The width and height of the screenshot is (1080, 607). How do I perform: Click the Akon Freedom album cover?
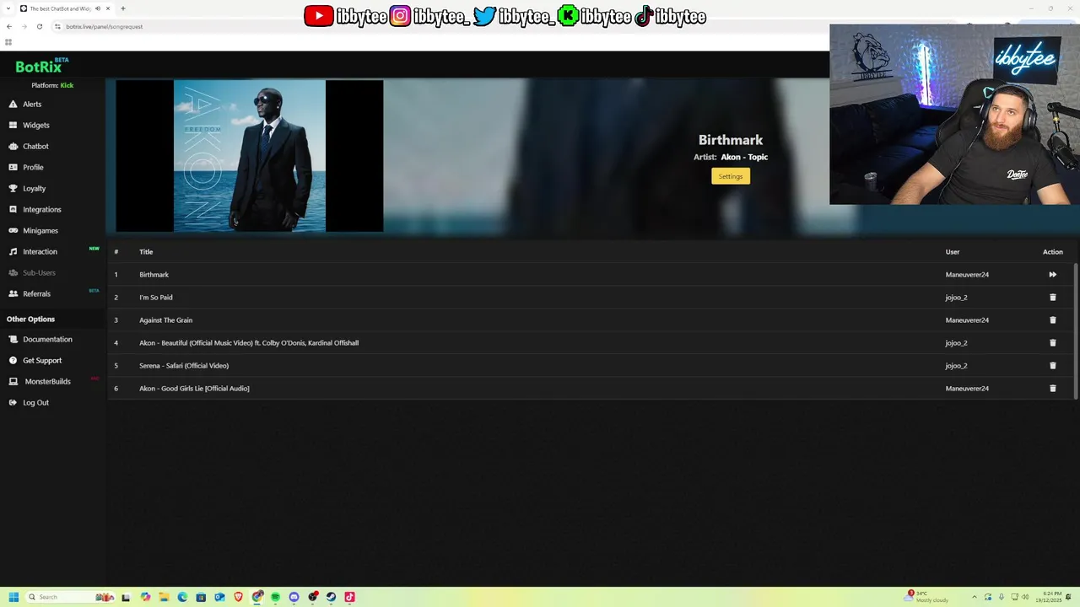click(250, 156)
